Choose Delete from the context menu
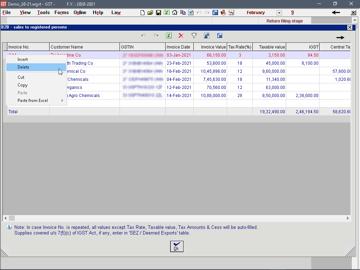 tap(24, 67)
